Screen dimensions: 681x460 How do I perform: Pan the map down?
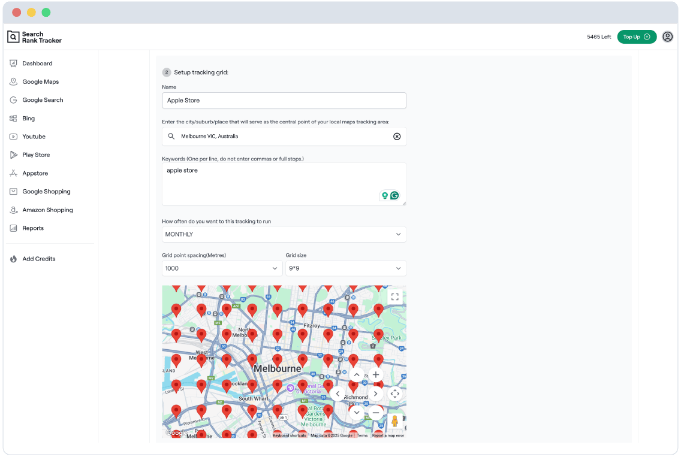tap(357, 413)
